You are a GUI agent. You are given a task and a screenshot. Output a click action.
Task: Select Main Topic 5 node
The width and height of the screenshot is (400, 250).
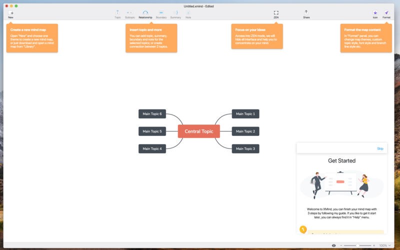(x=152, y=131)
